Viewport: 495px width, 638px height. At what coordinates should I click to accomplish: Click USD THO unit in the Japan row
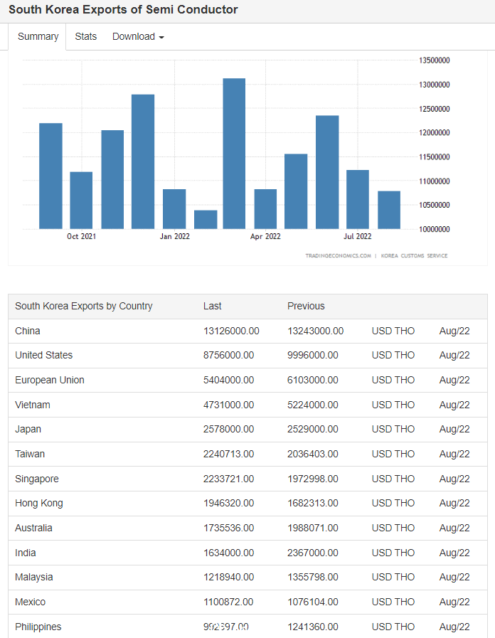point(393,430)
